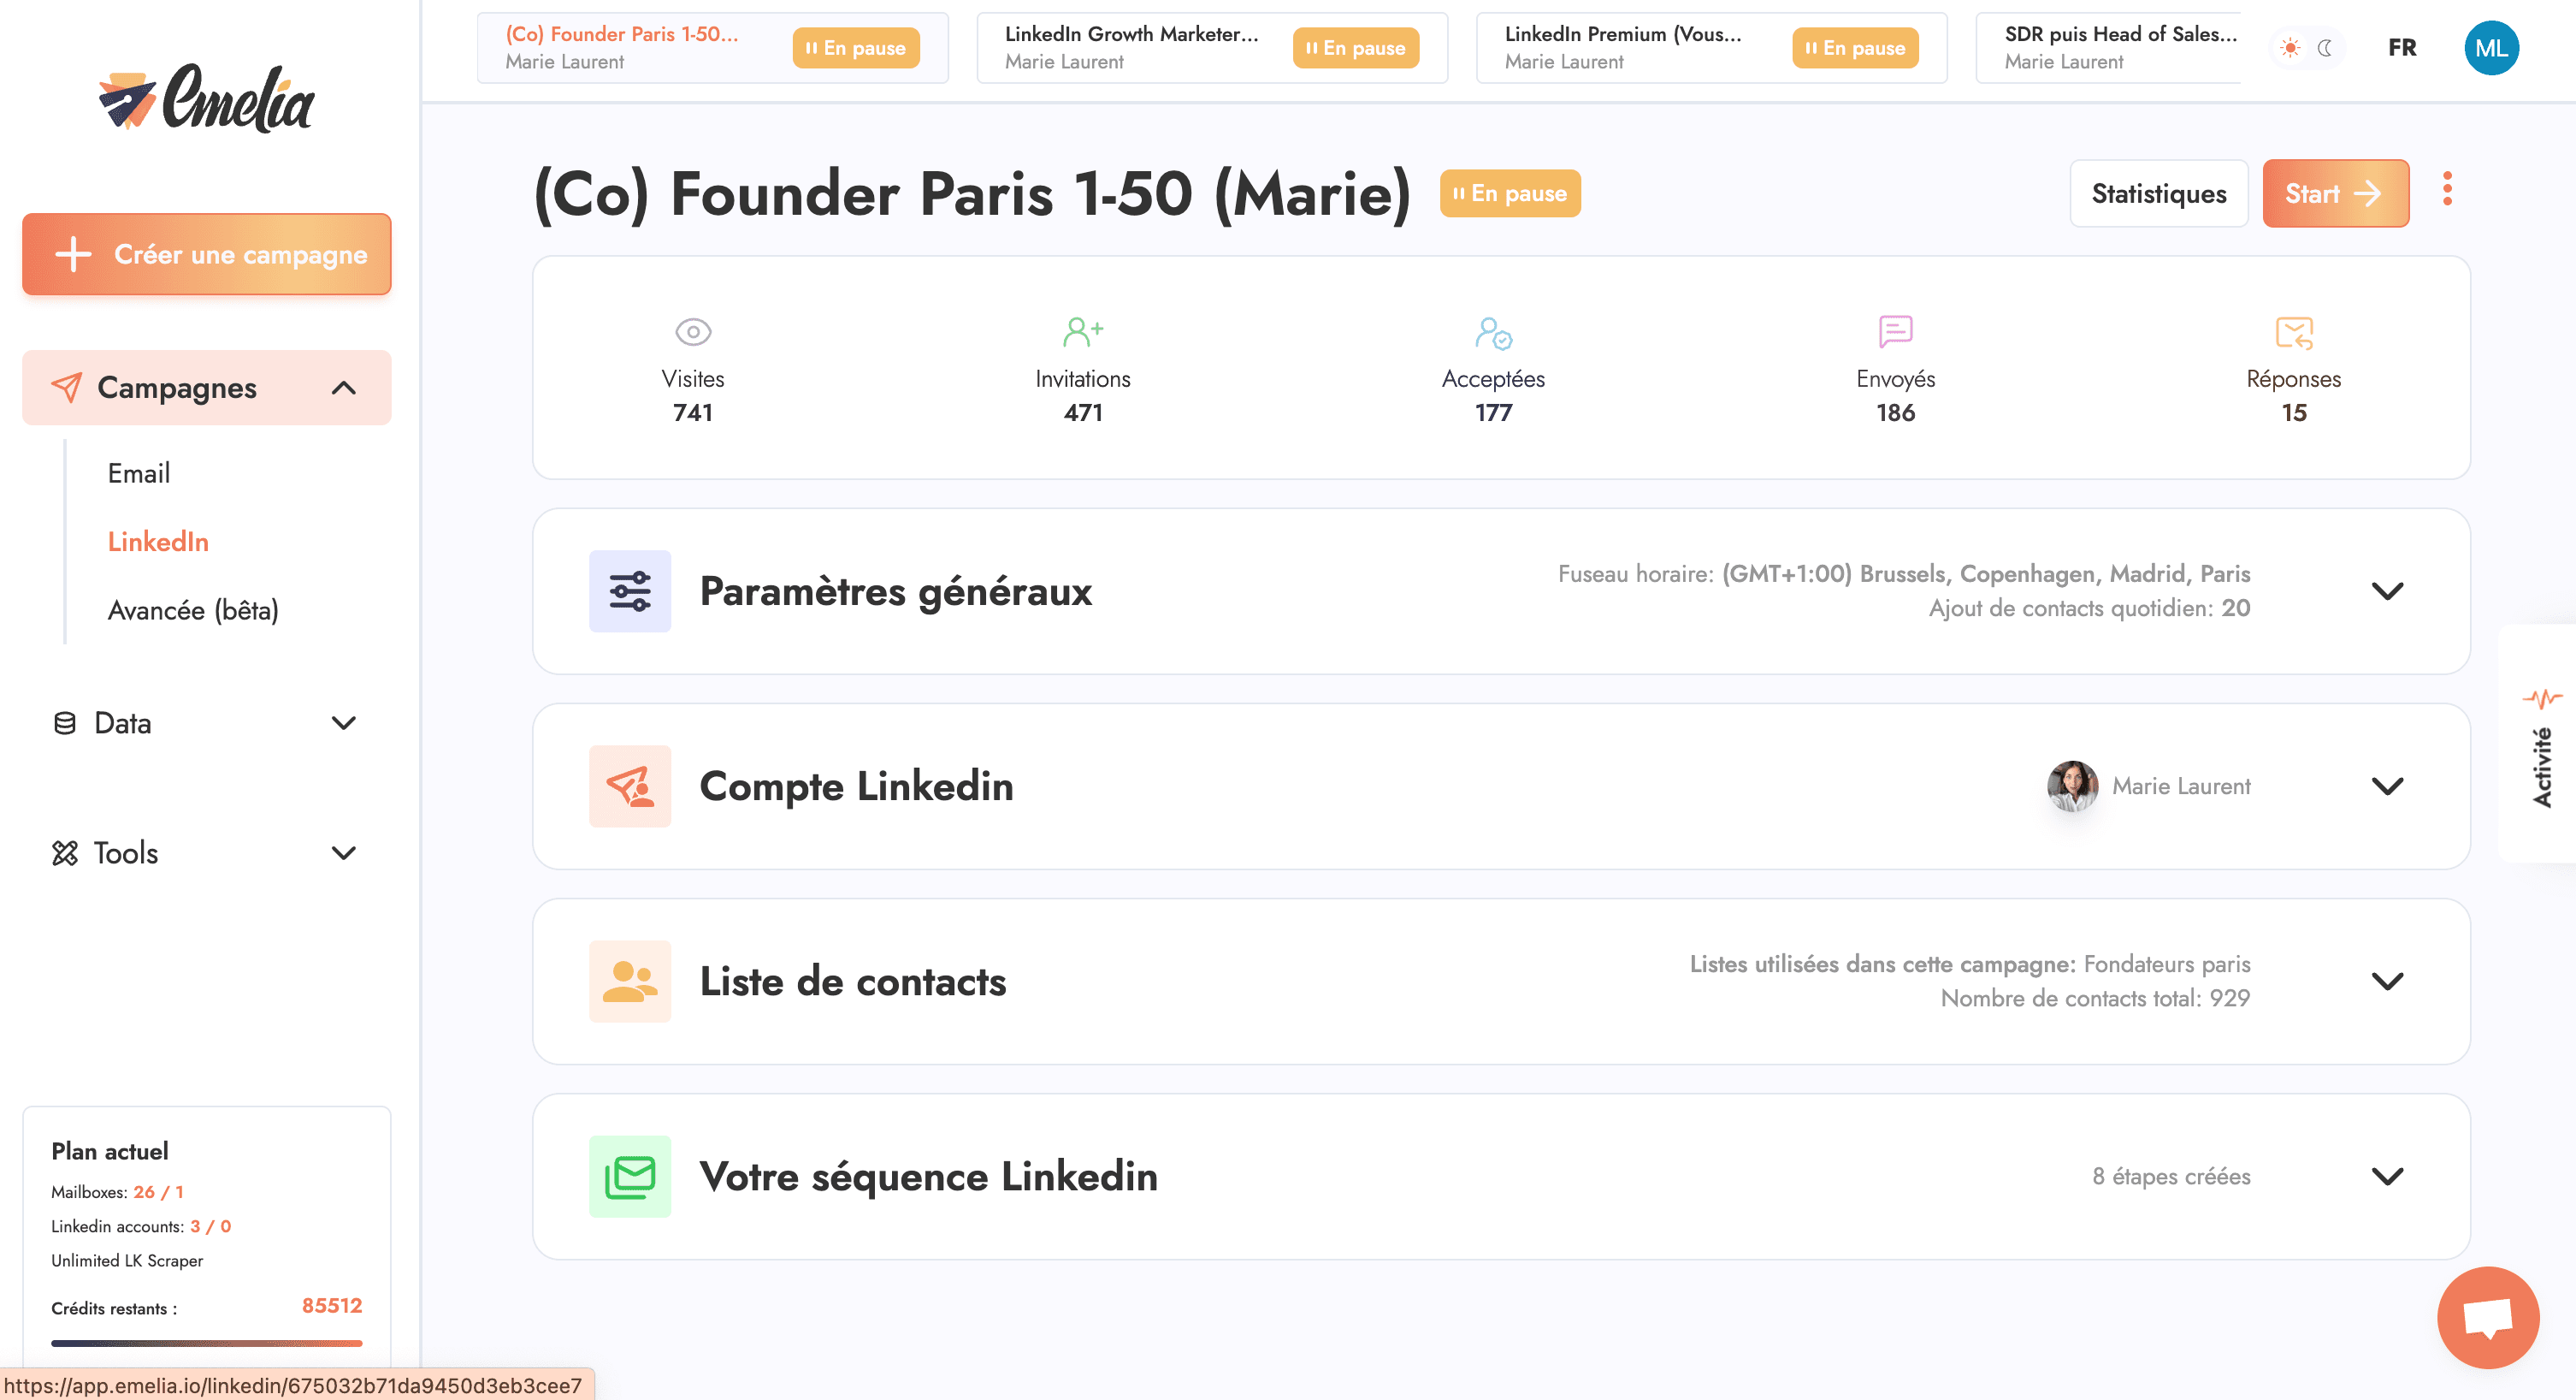Click the Linkedin accounts 3 / 0 line

tap(141, 1226)
